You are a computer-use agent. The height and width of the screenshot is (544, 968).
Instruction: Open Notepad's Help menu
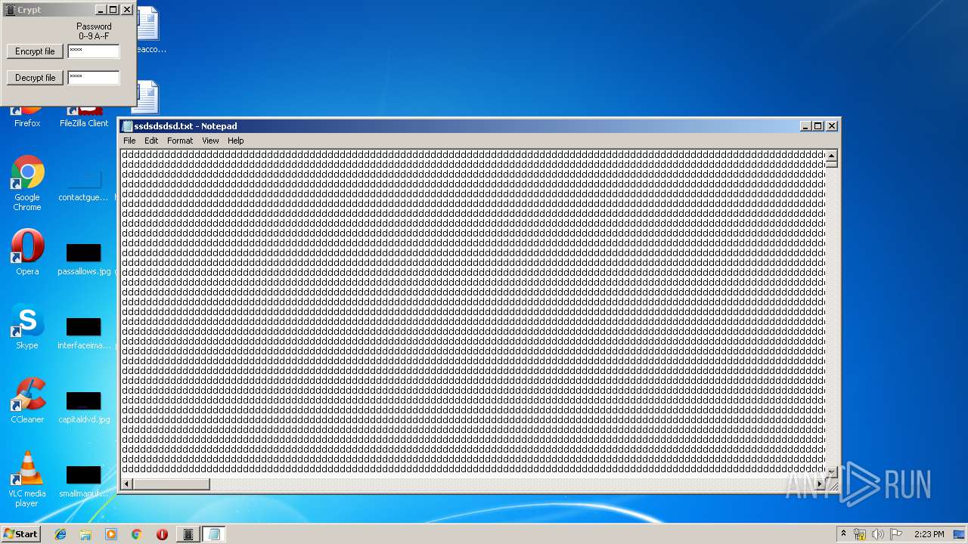coord(236,141)
